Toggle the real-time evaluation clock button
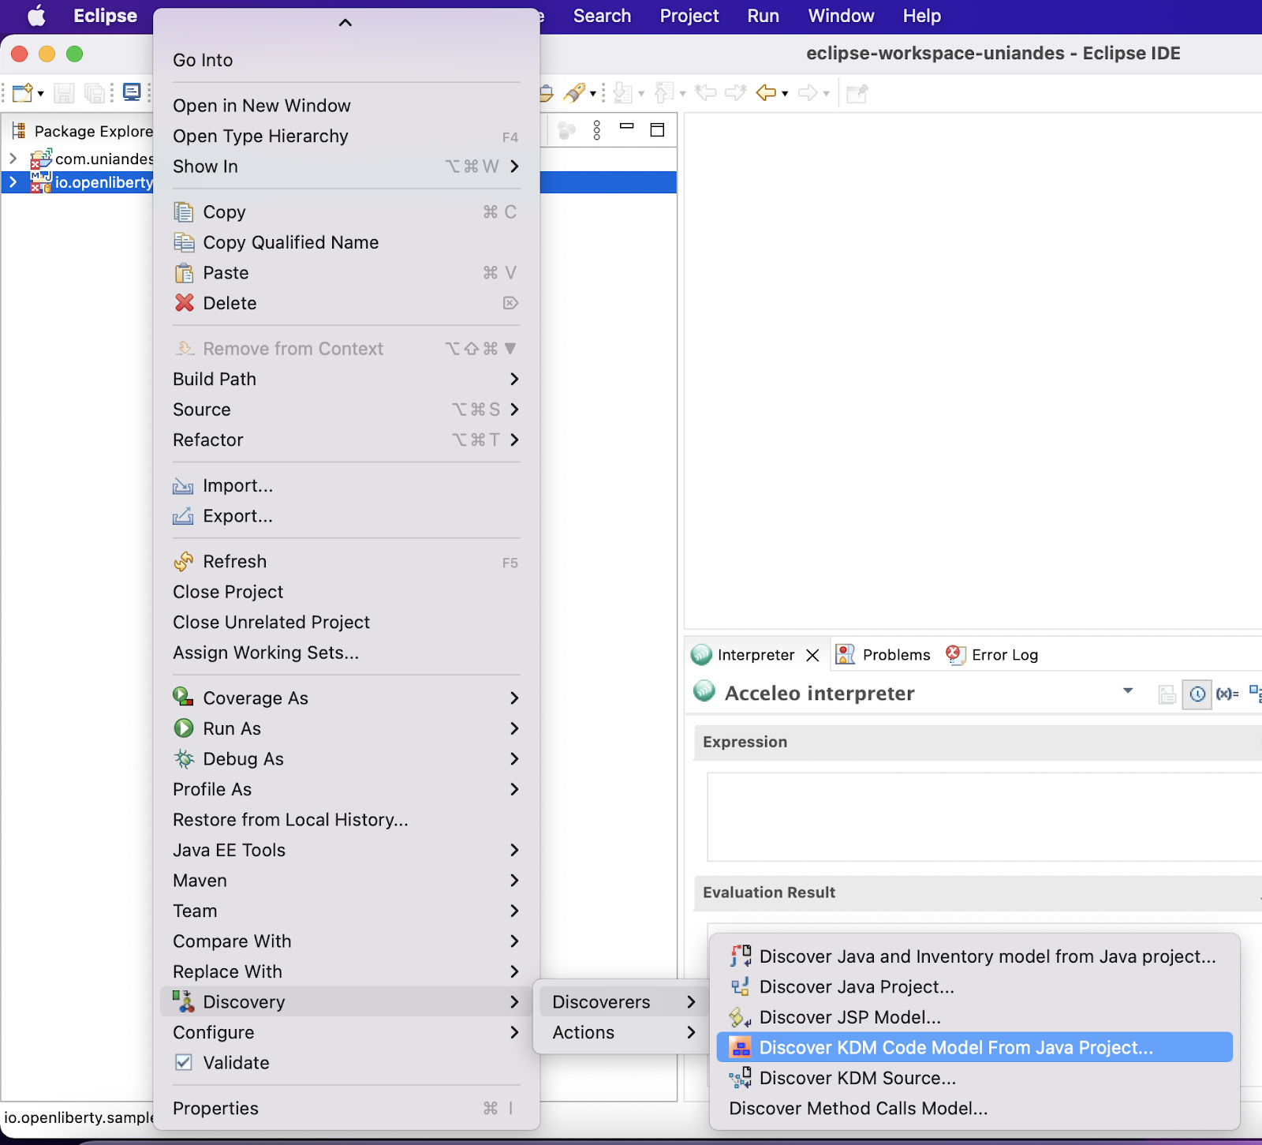1262x1145 pixels. coord(1197,694)
